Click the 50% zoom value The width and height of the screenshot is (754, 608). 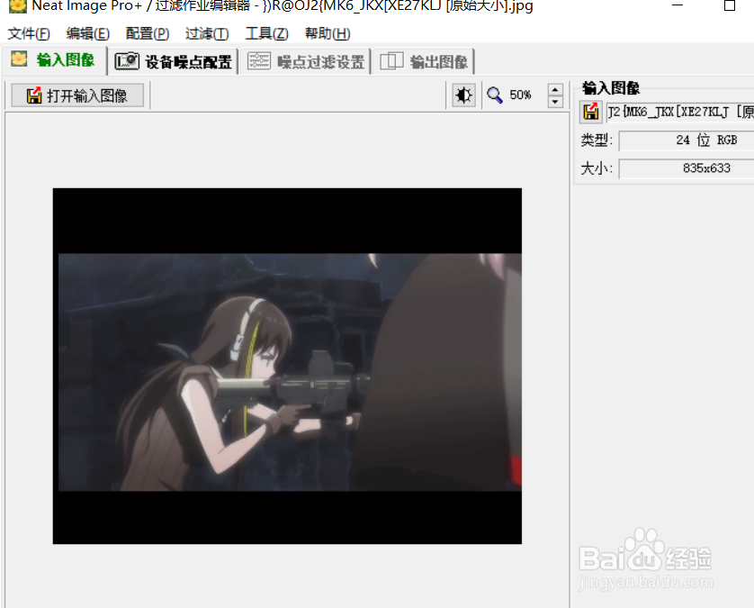pyautogui.click(x=520, y=95)
